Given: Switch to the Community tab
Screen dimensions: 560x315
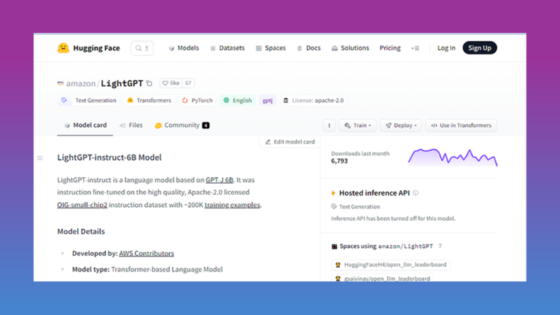Looking at the screenshot, I should [x=182, y=125].
